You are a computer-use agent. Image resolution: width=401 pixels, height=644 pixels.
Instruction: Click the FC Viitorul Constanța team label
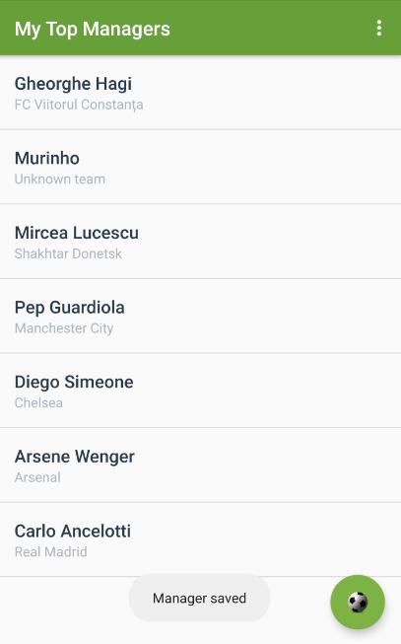pyautogui.click(x=79, y=105)
